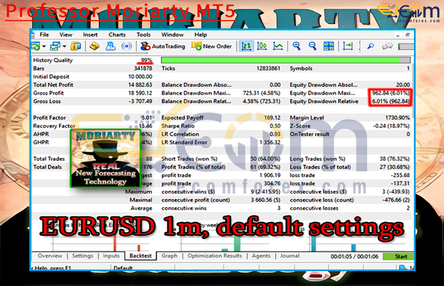Open the Optimization Results tab

[215, 256]
